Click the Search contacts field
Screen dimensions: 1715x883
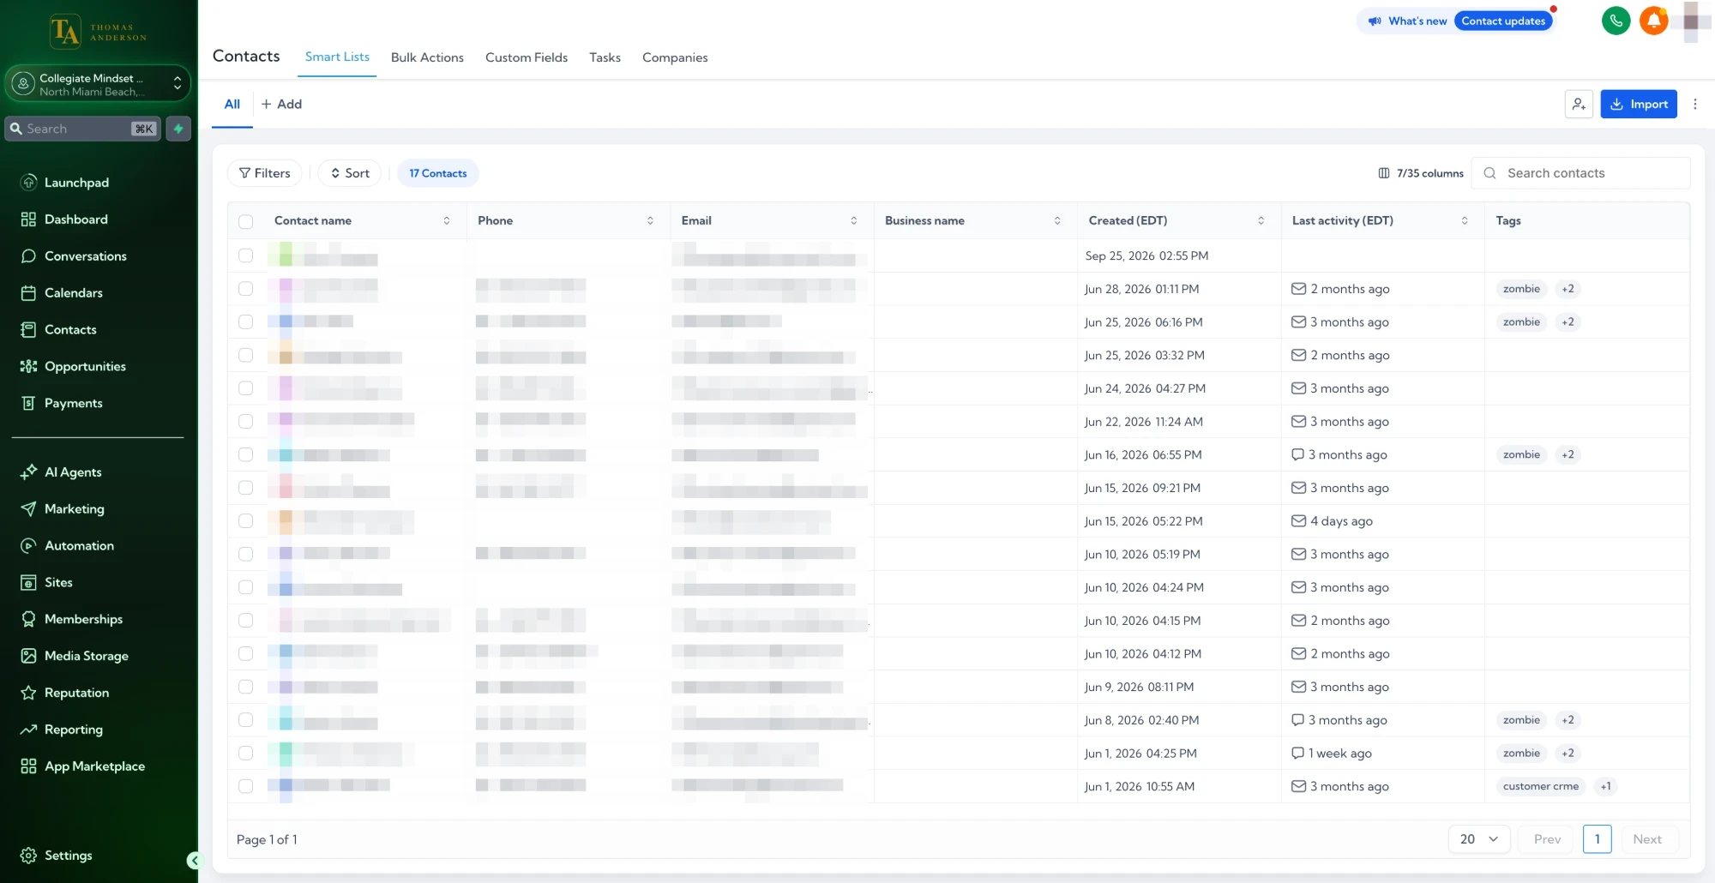1581,173
